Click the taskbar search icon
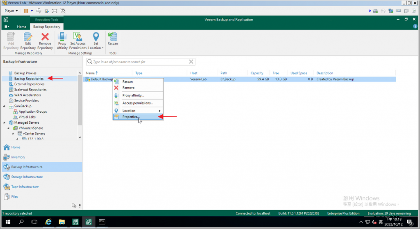The width and height of the screenshot is (420, 229). point(21,222)
